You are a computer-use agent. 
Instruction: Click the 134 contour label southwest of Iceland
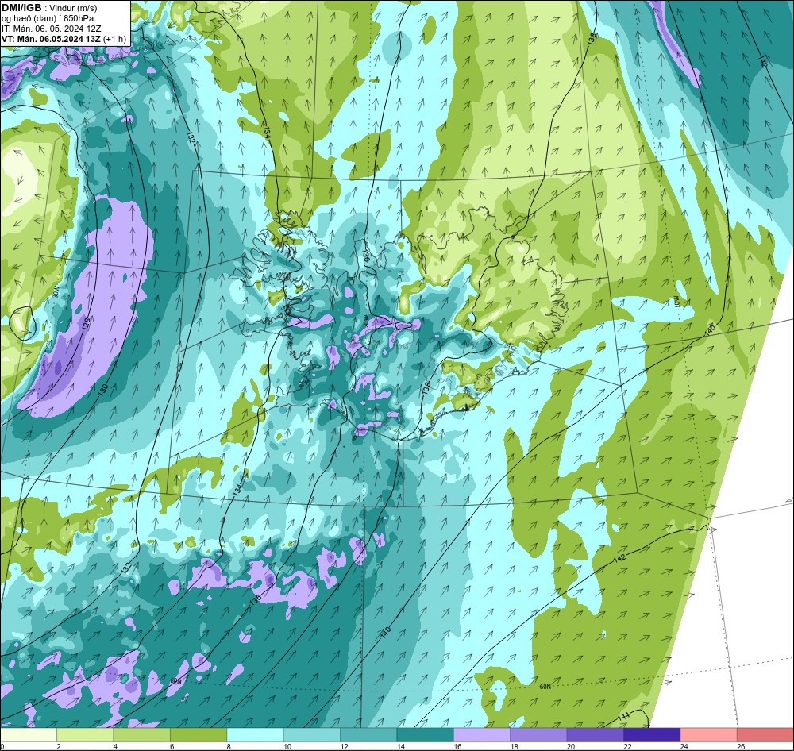(238, 489)
